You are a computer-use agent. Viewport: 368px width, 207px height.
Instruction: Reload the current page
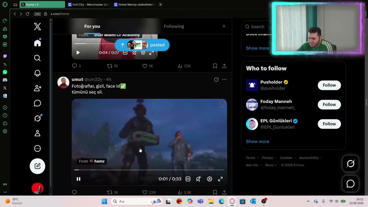28,14
